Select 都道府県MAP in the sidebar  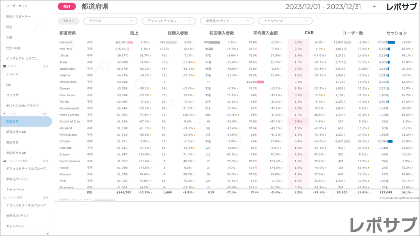pos(16,132)
